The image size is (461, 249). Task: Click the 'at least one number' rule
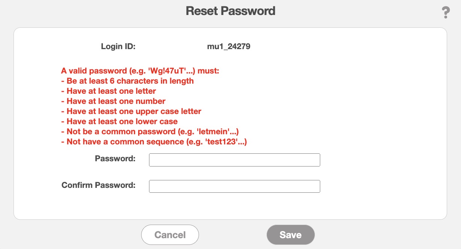click(x=116, y=101)
